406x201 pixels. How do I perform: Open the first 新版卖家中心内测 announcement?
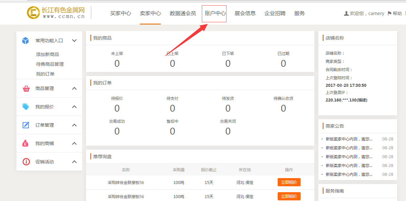click(349, 139)
